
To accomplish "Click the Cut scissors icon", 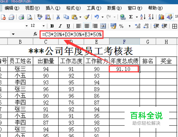I will 58,17.
